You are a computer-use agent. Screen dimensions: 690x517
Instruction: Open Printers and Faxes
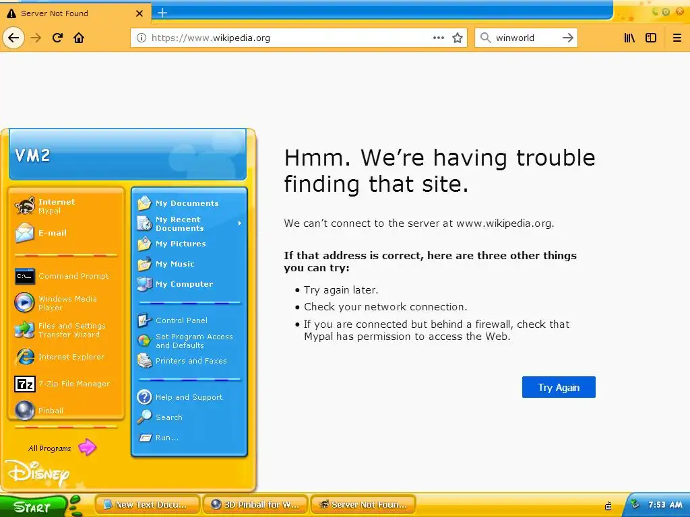[189, 361]
